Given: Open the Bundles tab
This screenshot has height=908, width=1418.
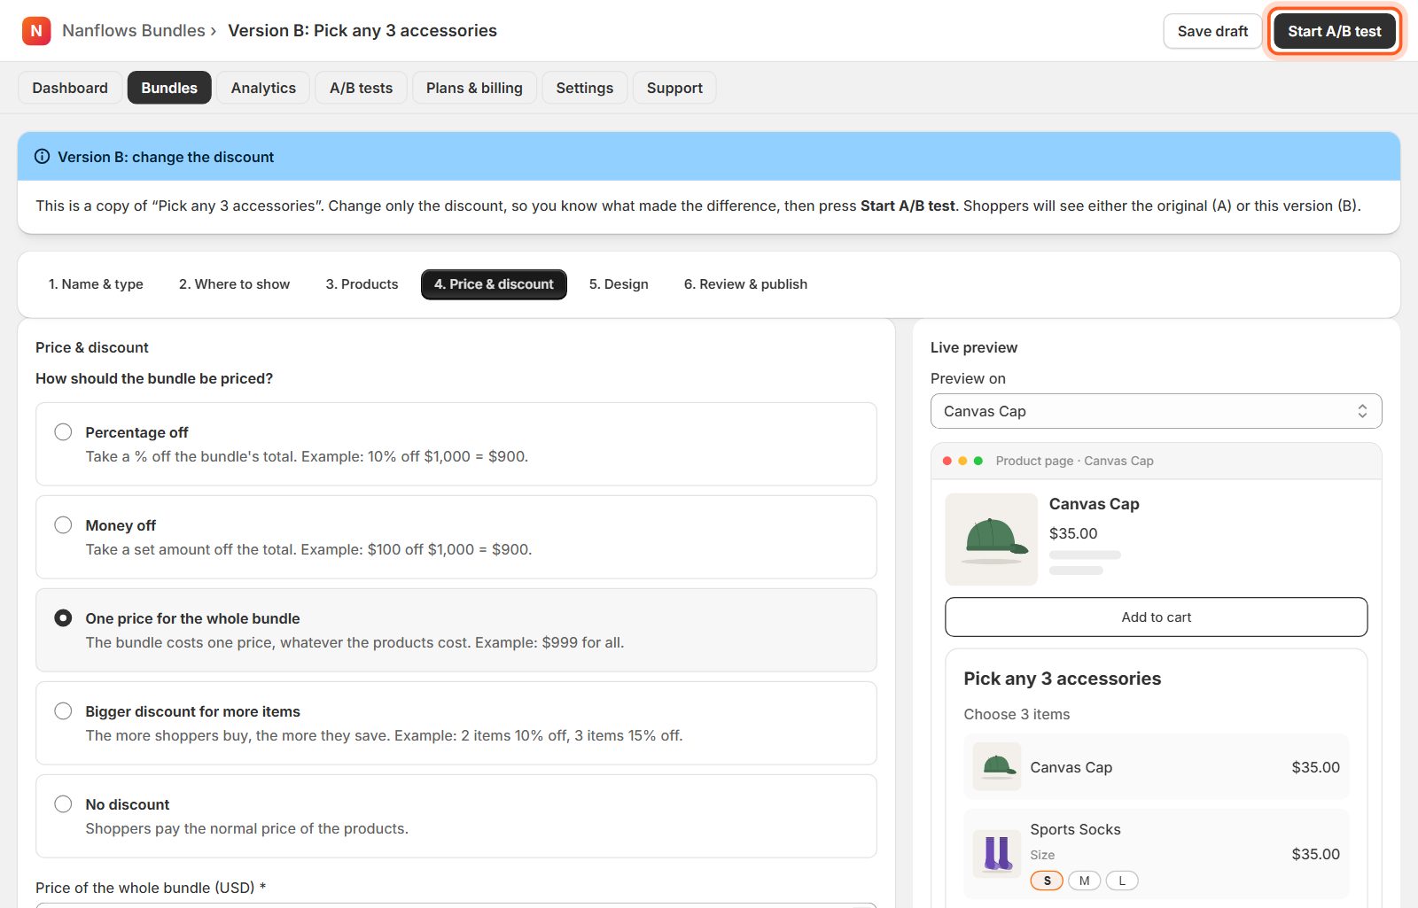Looking at the screenshot, I should (x=169, y=88).
